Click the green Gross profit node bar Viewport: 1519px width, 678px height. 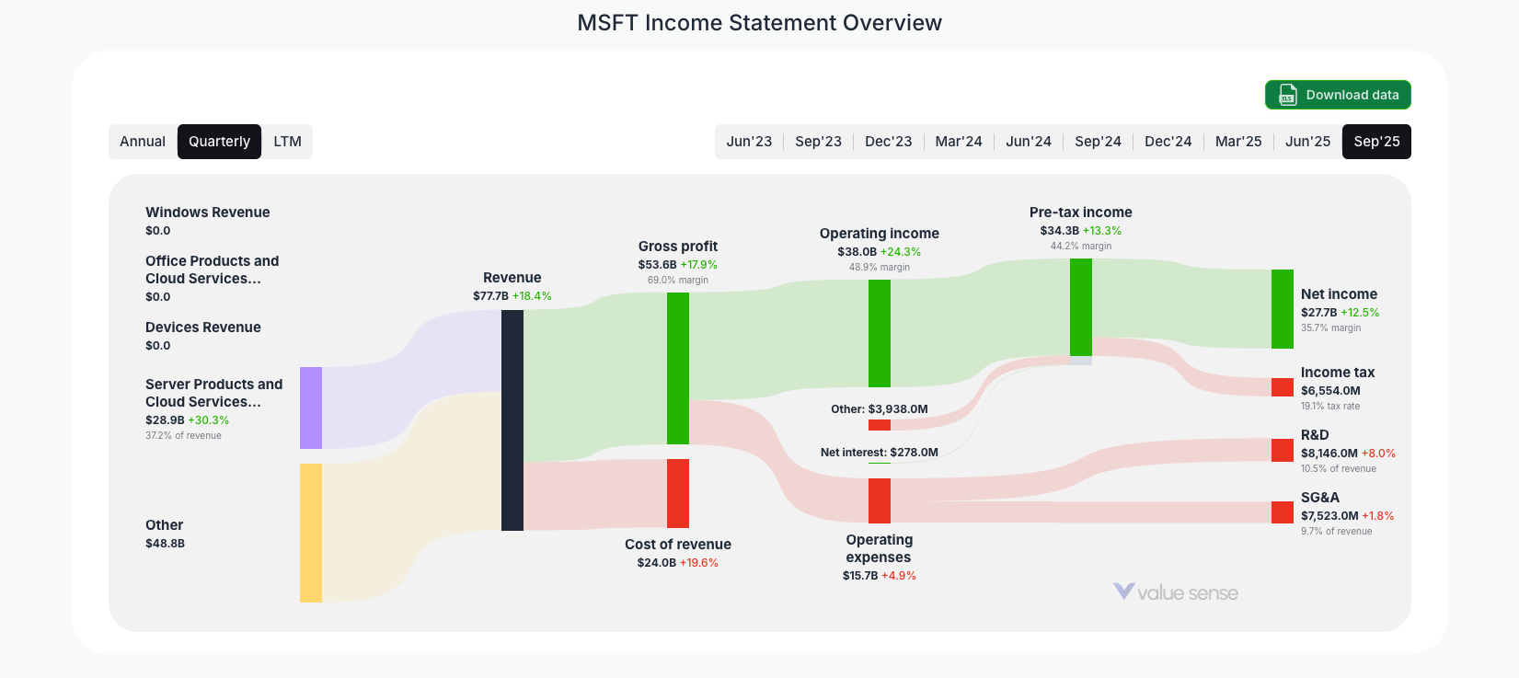click(x=678, y=368)
